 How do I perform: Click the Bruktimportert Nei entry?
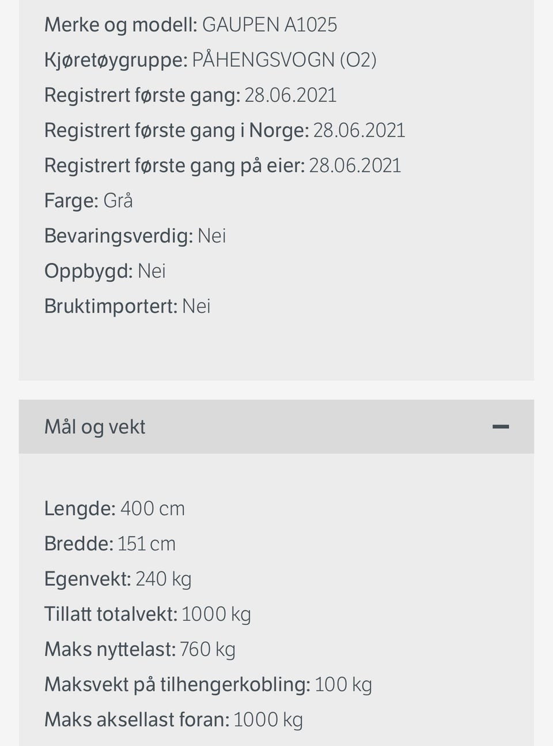click(127, 306)
